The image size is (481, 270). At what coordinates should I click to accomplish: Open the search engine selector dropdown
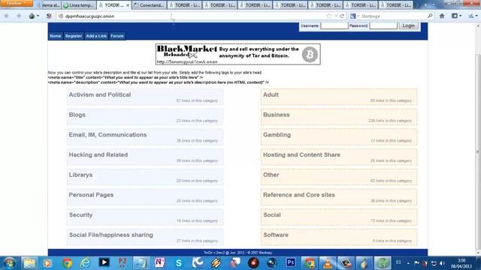pyautogui.click(x=355, y=16)
